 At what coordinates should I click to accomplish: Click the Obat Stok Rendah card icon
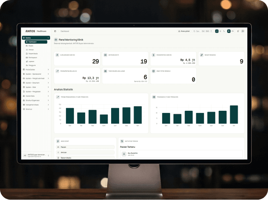153,71
